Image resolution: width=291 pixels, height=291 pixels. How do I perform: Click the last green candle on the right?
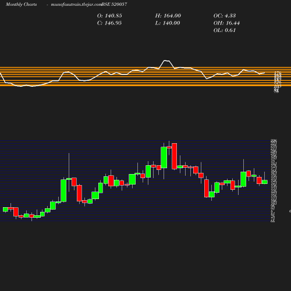point(265,182)
